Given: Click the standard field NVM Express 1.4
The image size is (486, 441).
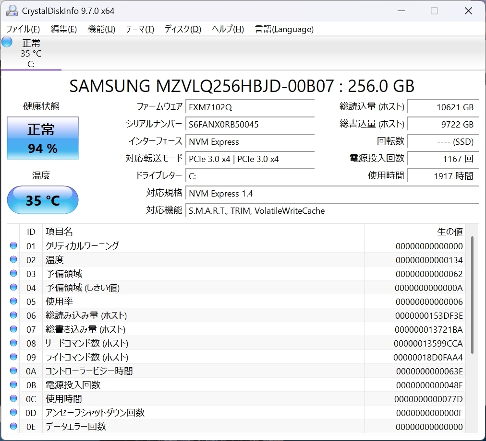Looking at the screenshot, I should point(332,194).
